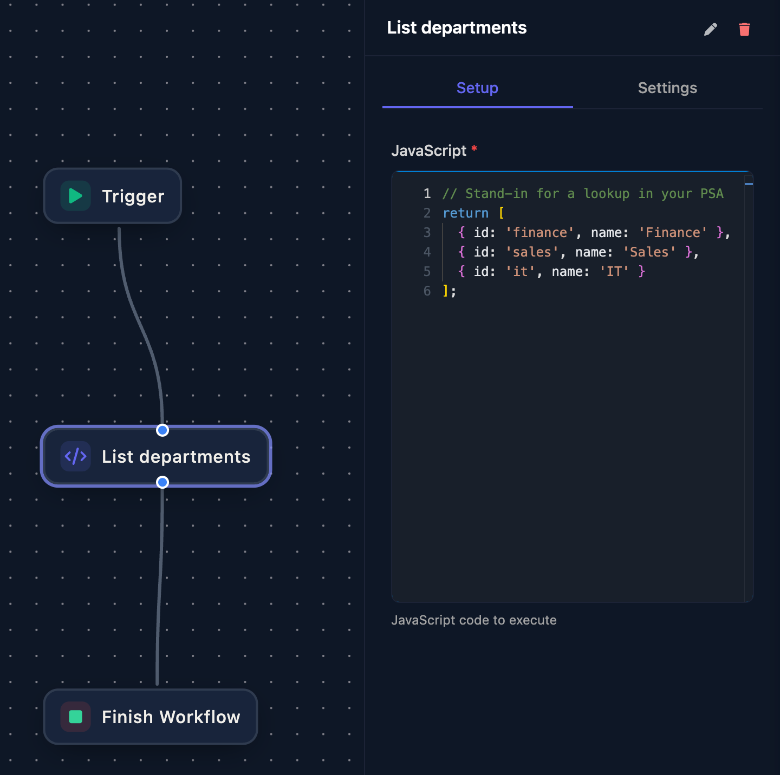Viewport: 780px width, 775px height.
Task: Click the top connector dot of List departments
Action: [162, 430]
